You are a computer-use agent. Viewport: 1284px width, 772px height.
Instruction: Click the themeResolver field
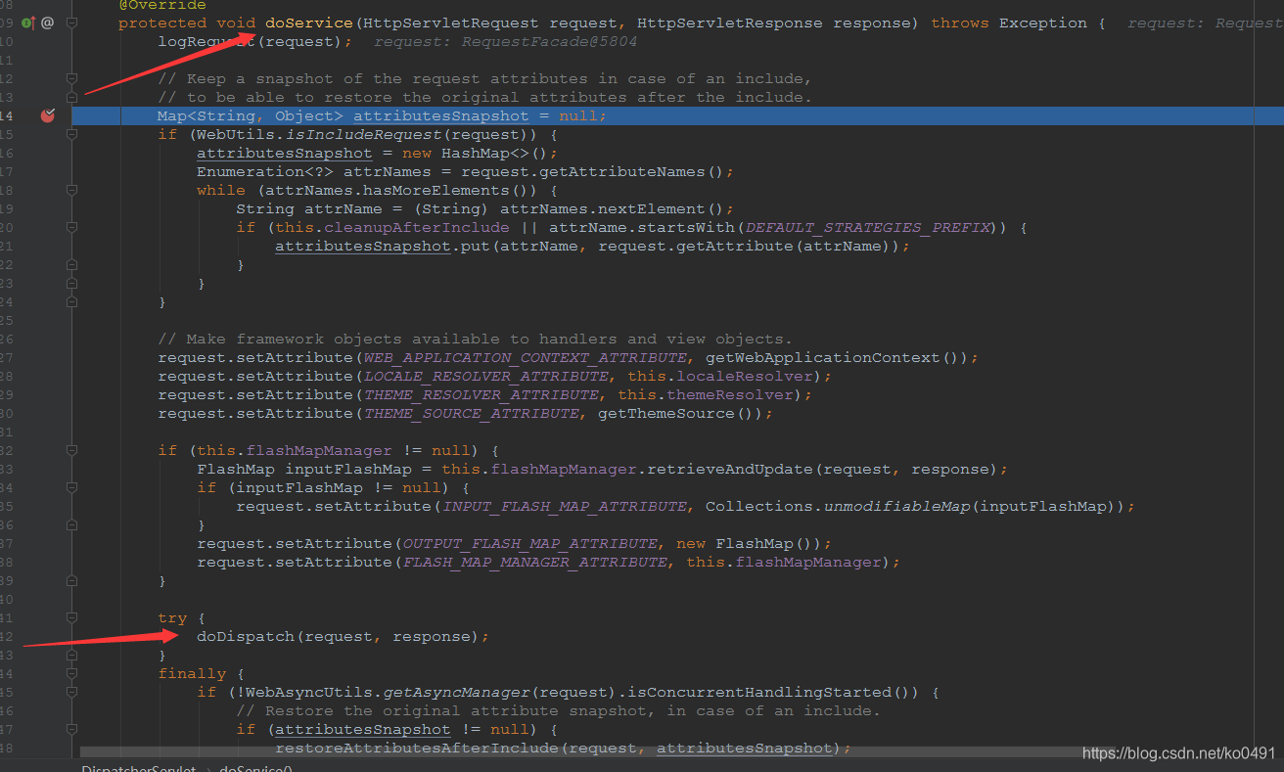[x=729, y=394]
